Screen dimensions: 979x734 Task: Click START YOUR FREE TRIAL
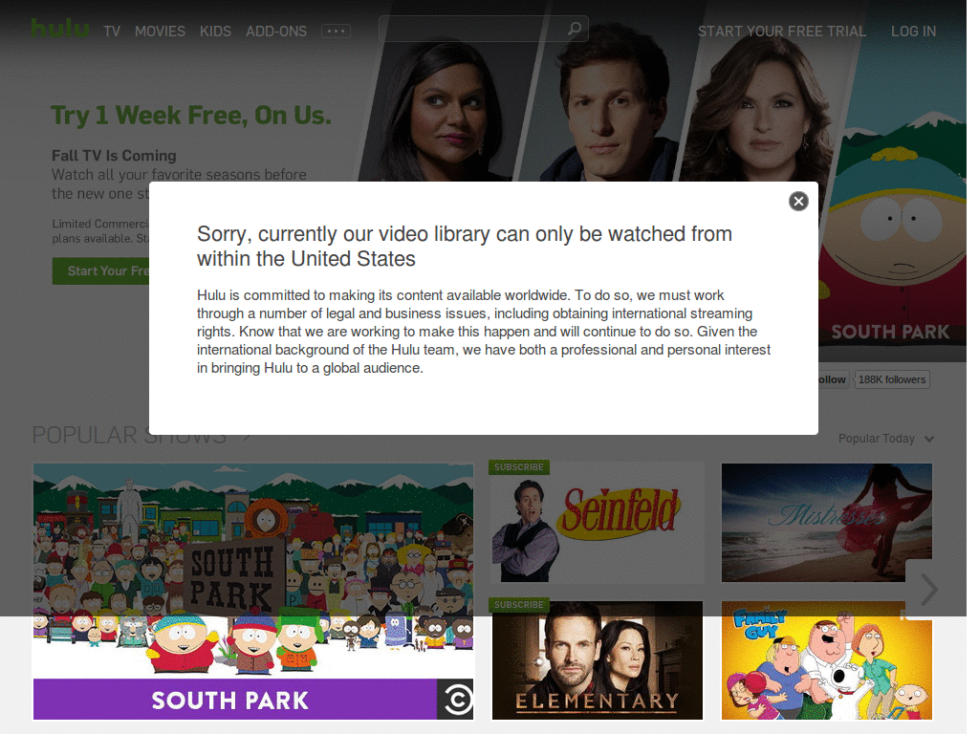[781, 31]
